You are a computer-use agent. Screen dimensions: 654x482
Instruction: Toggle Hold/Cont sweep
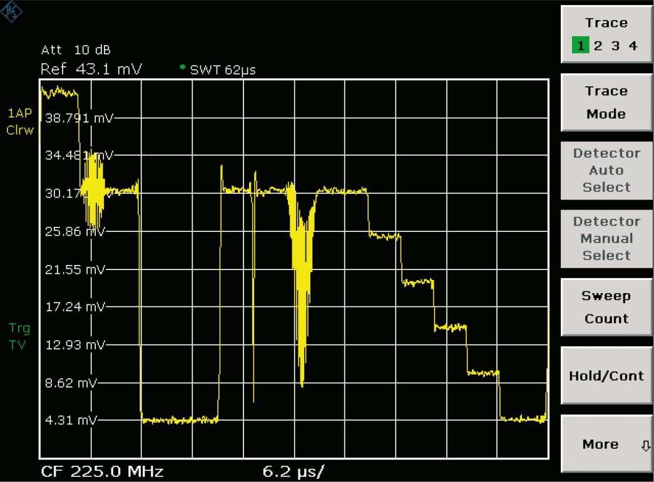(x=606, y=375)
